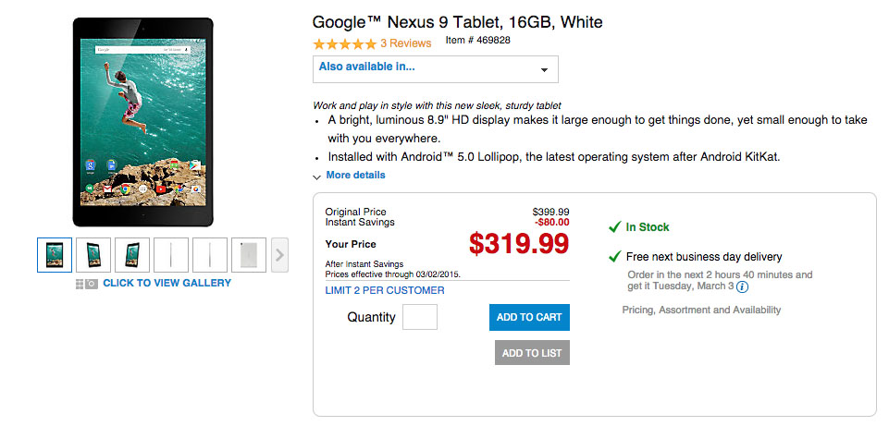Click the Quantity input box
The image size is (889, 426).
pyautogui.click(x=420, y=317)
